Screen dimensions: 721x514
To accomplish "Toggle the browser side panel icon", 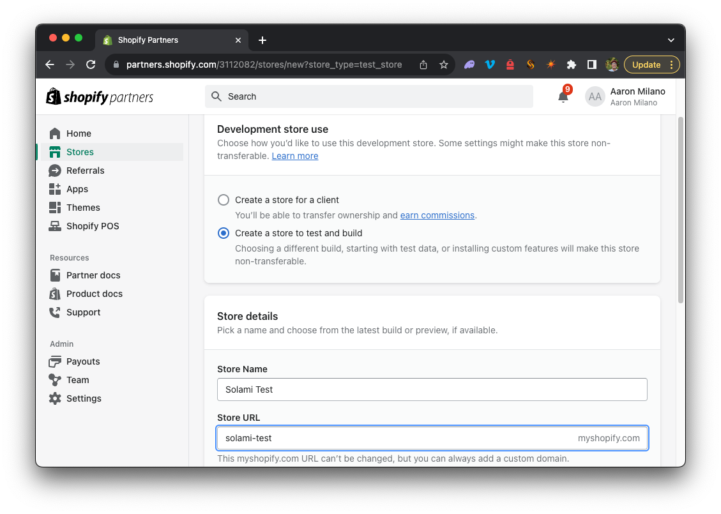I will click(x=592, y=65).
